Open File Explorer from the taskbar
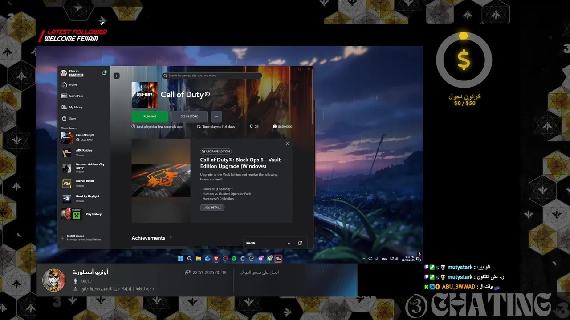 pyautogui.click(x=198, y=258)
